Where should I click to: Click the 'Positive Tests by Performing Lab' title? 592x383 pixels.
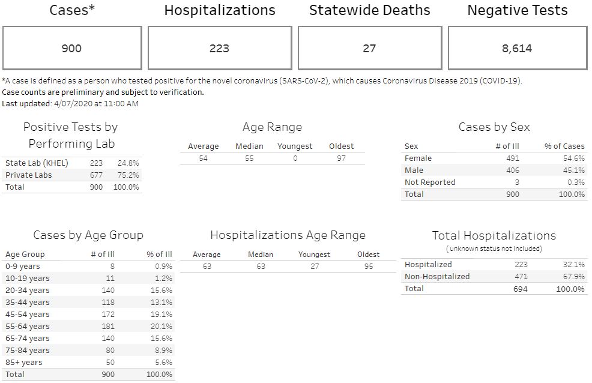point(71,135)
